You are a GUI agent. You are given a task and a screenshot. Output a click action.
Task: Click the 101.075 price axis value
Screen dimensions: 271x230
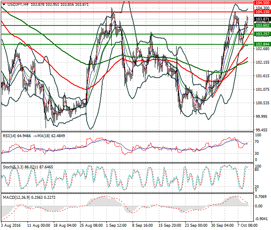coord(262,89)
